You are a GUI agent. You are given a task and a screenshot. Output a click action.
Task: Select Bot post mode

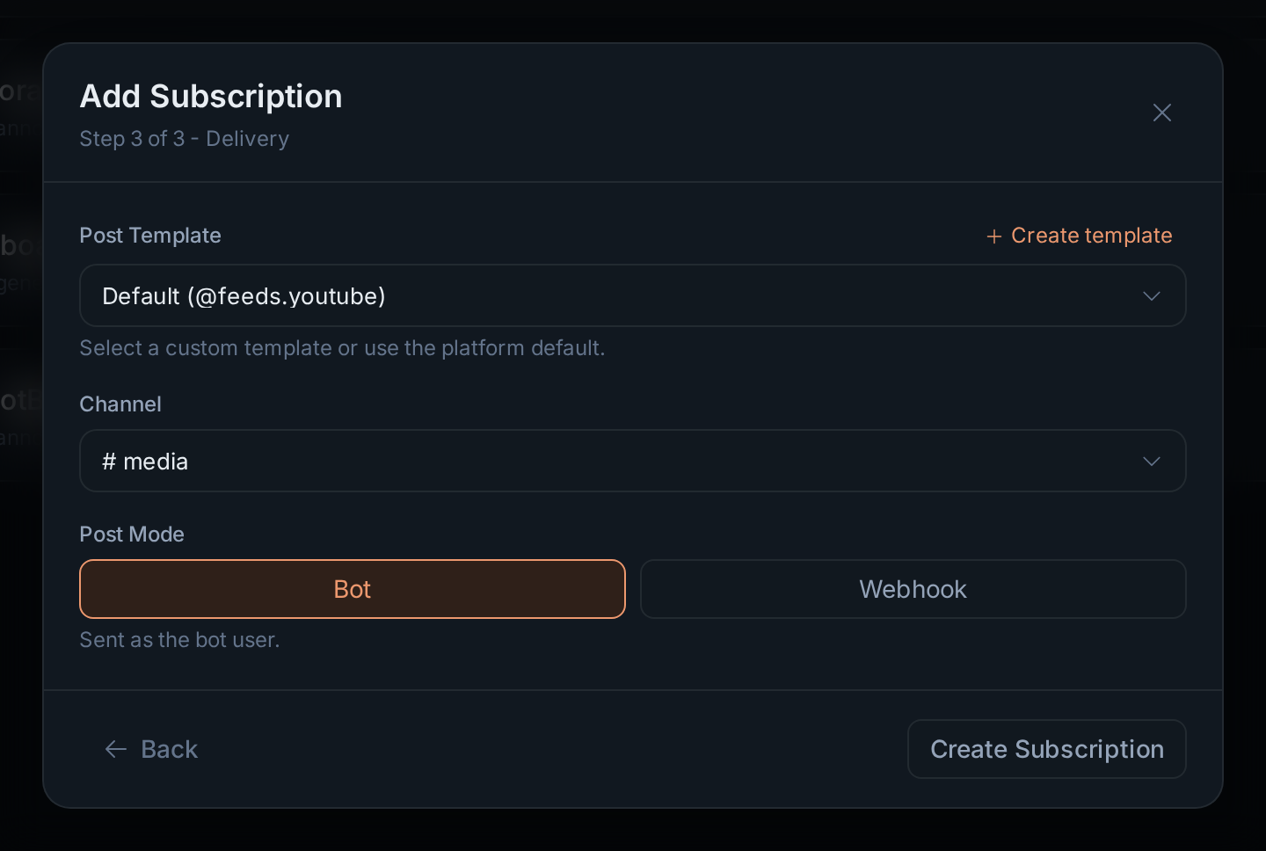[x=353, y=589]
